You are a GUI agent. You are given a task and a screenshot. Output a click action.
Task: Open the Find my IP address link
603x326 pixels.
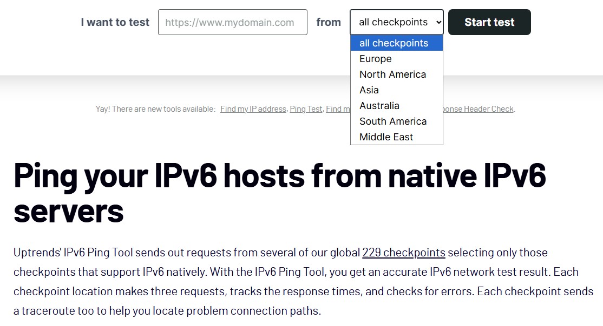click(x=253, y=109)
